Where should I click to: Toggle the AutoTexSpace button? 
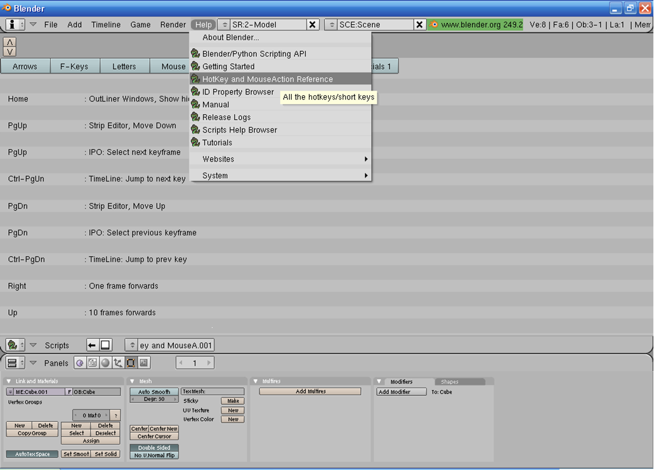tap(32, 454)
